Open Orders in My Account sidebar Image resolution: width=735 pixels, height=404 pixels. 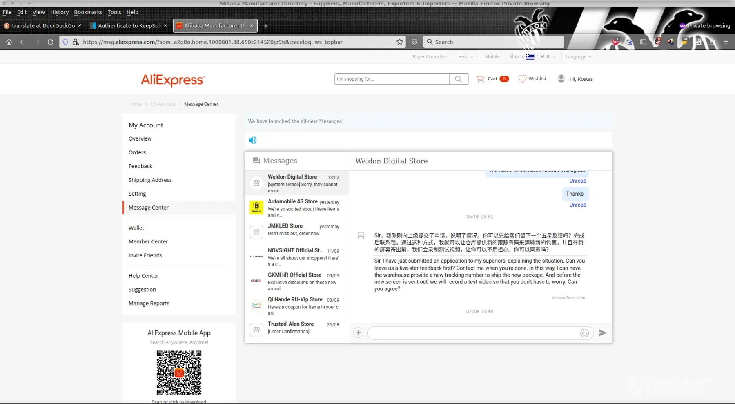coord(137,152)
